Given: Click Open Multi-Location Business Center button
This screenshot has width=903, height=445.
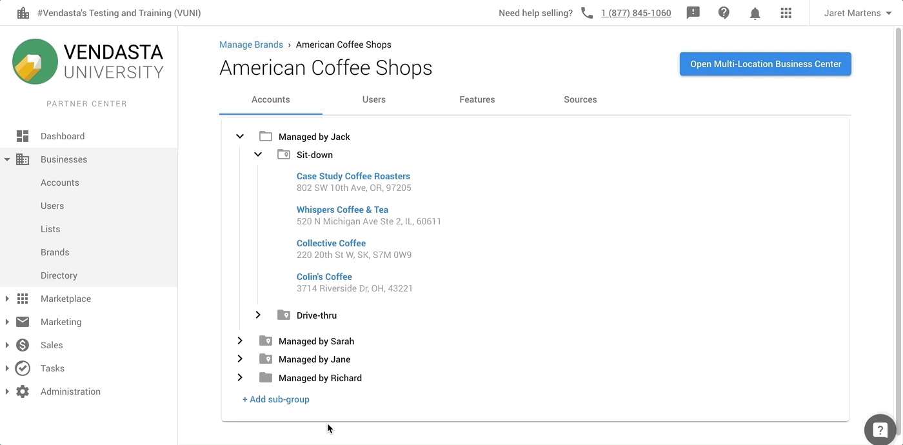Looking at the screenshot, I should [766, 64].
